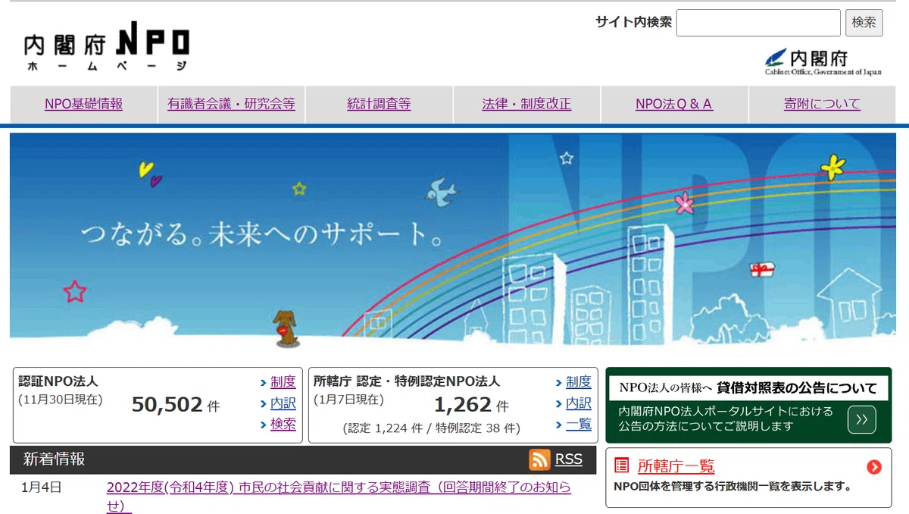
Task: Click the red arrow icon beside 所轄庁一覧
Action: point(874,467)
